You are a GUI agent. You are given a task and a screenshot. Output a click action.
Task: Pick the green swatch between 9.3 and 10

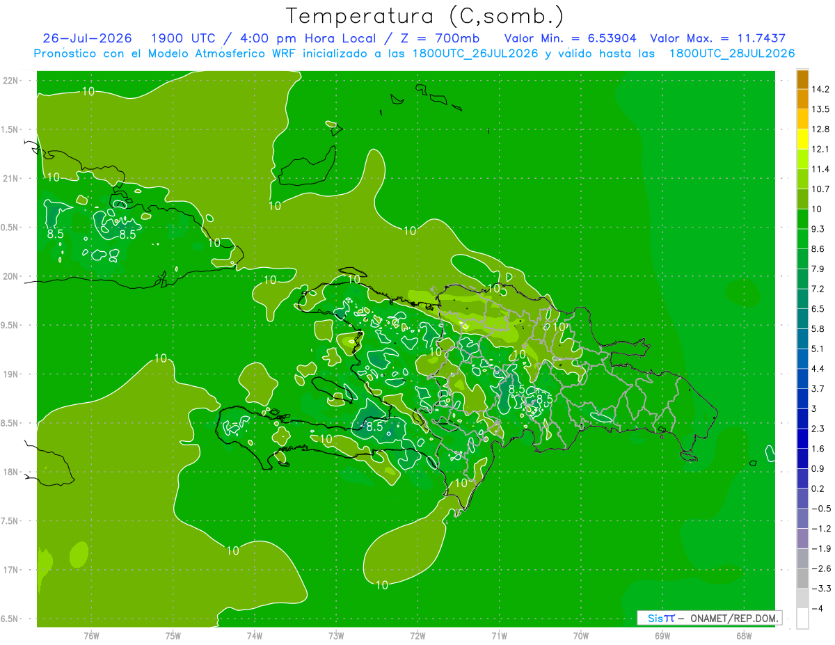point(802,219)
